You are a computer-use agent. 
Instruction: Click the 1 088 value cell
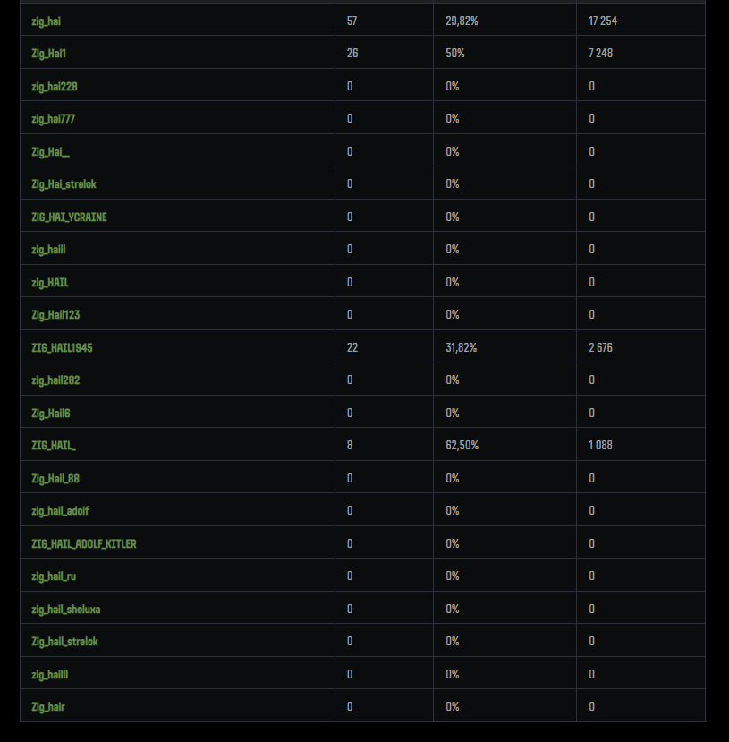click(x=600, y=446)
